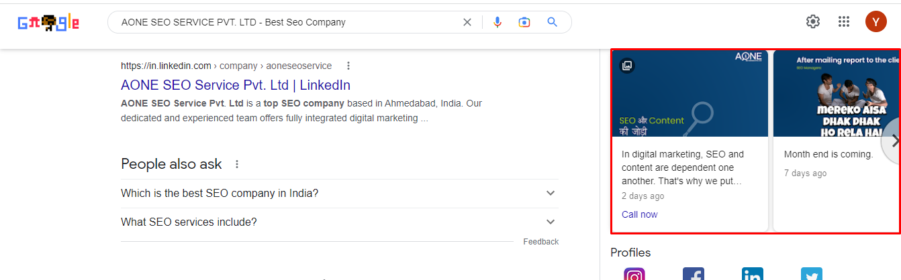Open the LinkedIn profile icon

753,274
